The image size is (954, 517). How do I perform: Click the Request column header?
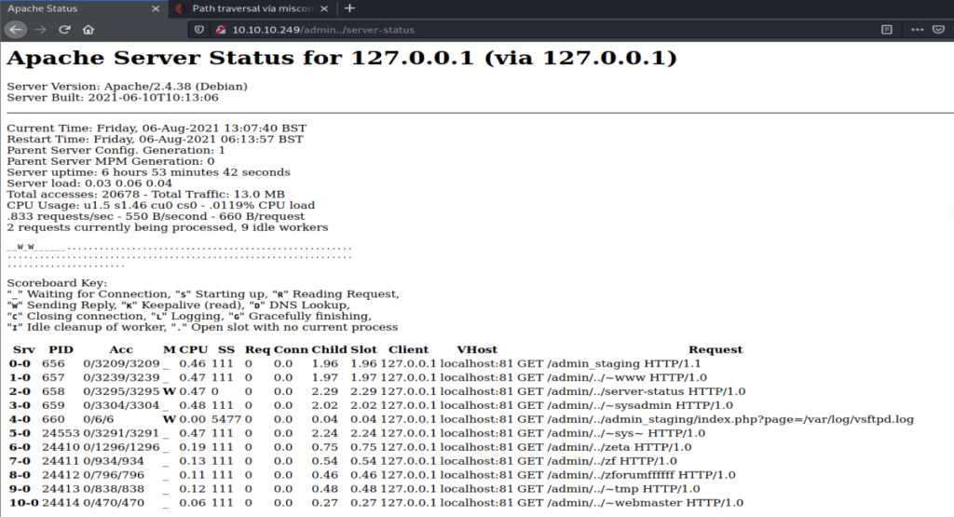(715, 349)
